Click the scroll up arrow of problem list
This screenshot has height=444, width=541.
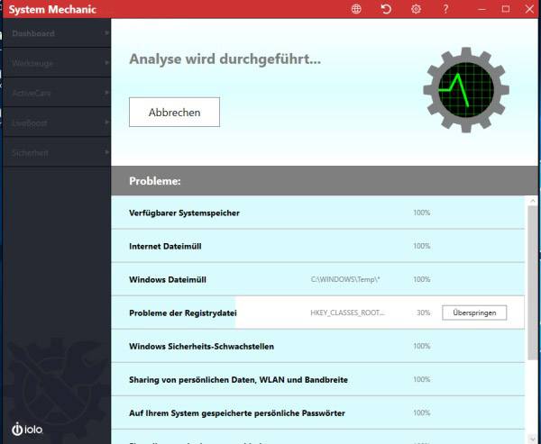tap(532, 201)
